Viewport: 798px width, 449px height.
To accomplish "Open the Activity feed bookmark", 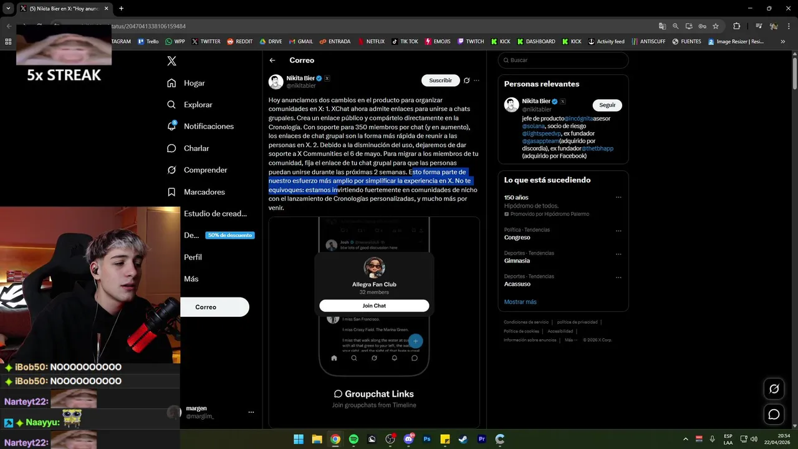I will tap(605, 42).
